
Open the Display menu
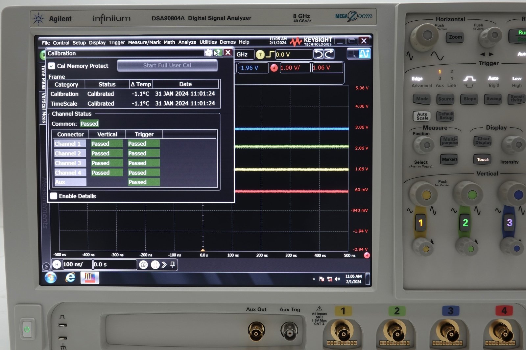pos(97,43)
